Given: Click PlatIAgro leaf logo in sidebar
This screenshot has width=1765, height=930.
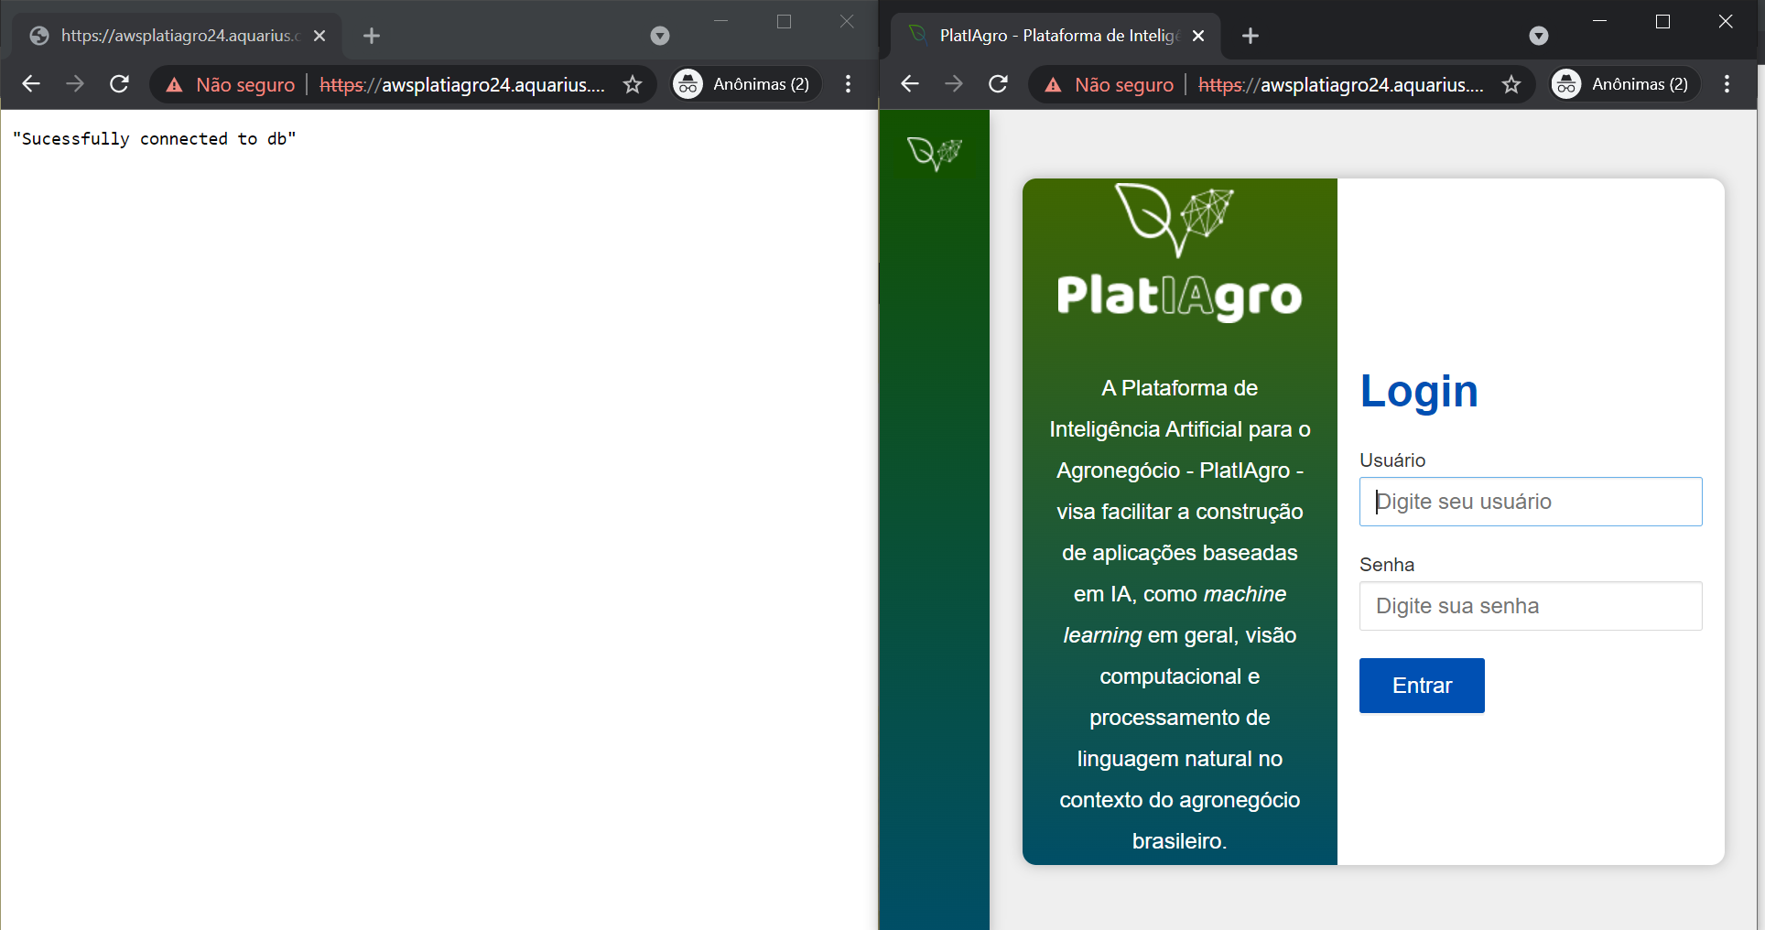Looking at the screenshot, I should [935, 153].
